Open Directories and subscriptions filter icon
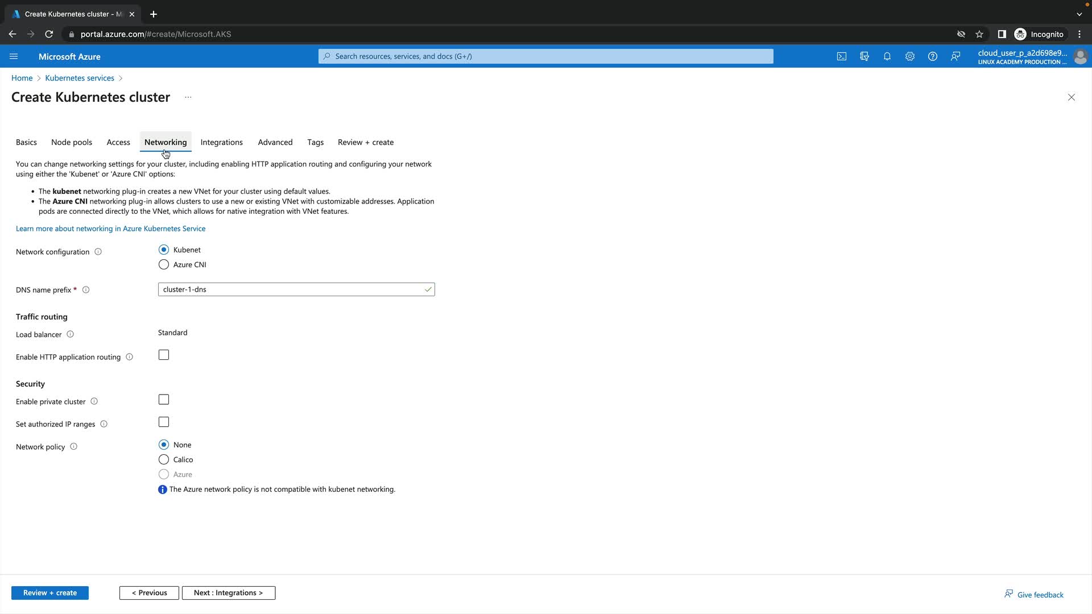 point(864,56)
